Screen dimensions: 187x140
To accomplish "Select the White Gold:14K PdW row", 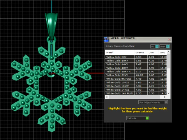I will click(x=136, y=93).
